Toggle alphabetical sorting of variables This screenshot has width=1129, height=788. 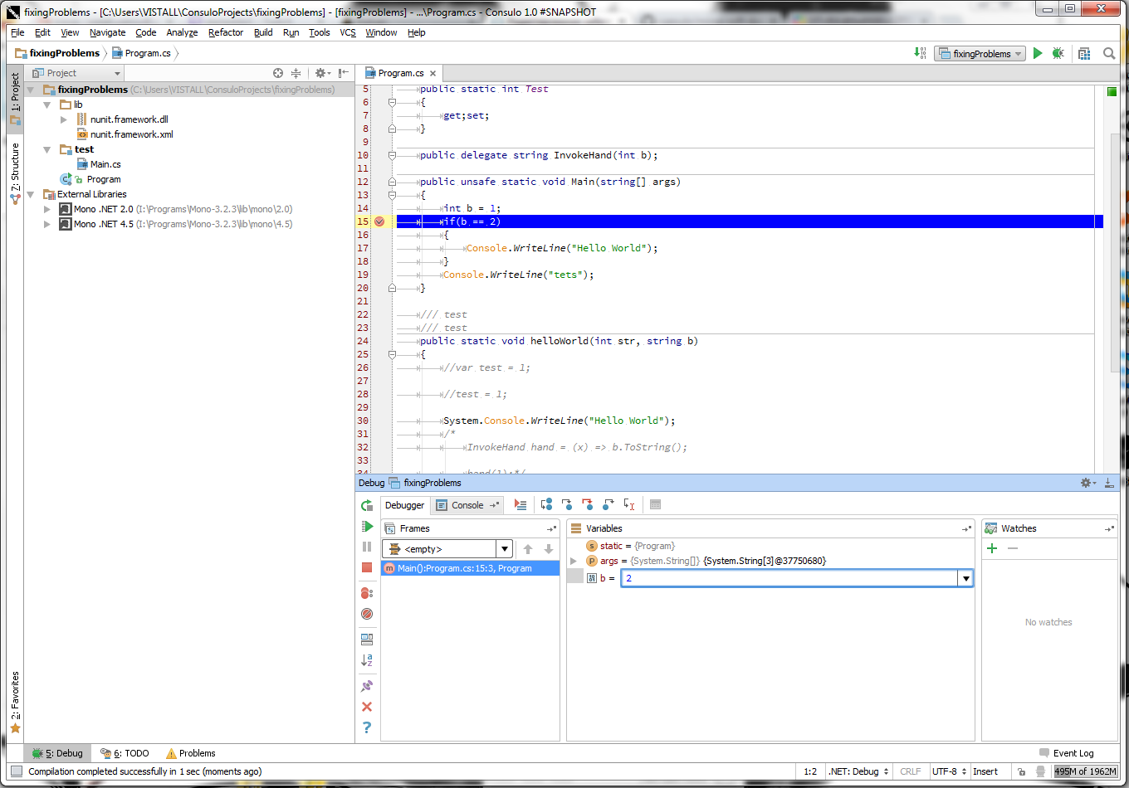(x=367, y=660)
